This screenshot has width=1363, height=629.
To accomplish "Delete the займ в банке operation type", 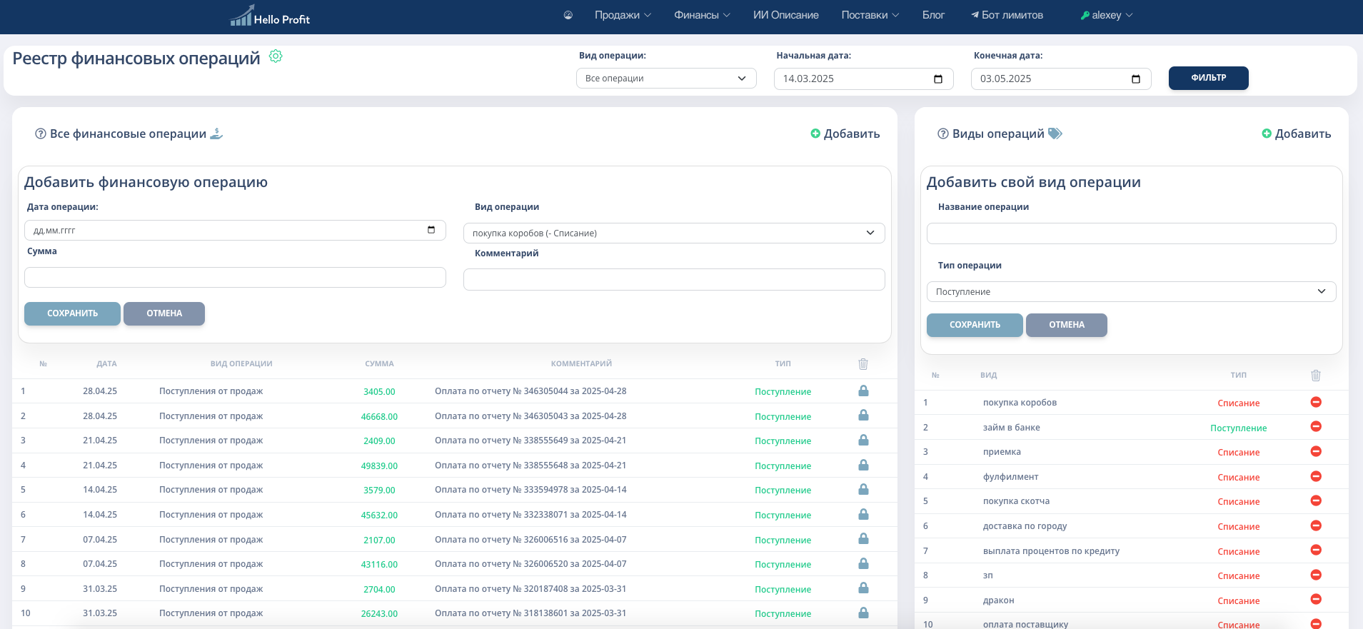I will (1316, 427).
